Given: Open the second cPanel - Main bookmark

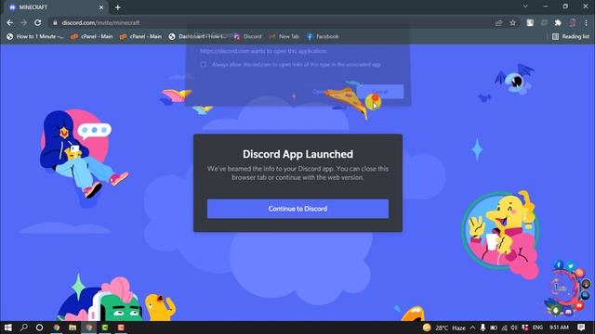Looking at the screenshot, I should click(x=140, y=36).
